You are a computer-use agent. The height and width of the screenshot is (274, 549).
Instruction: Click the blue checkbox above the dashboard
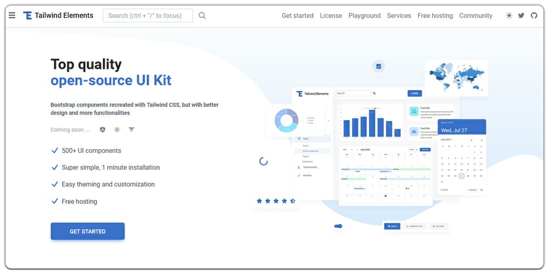pos(378,66)
